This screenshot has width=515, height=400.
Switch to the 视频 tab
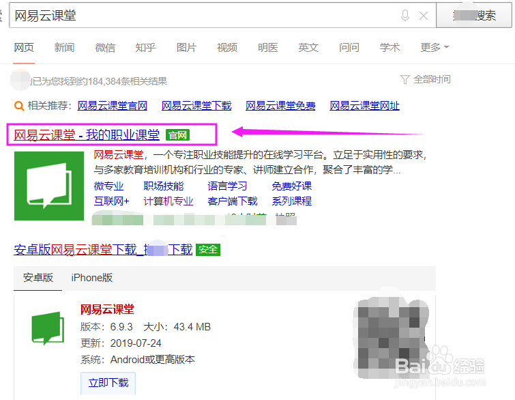pos(227,48)
